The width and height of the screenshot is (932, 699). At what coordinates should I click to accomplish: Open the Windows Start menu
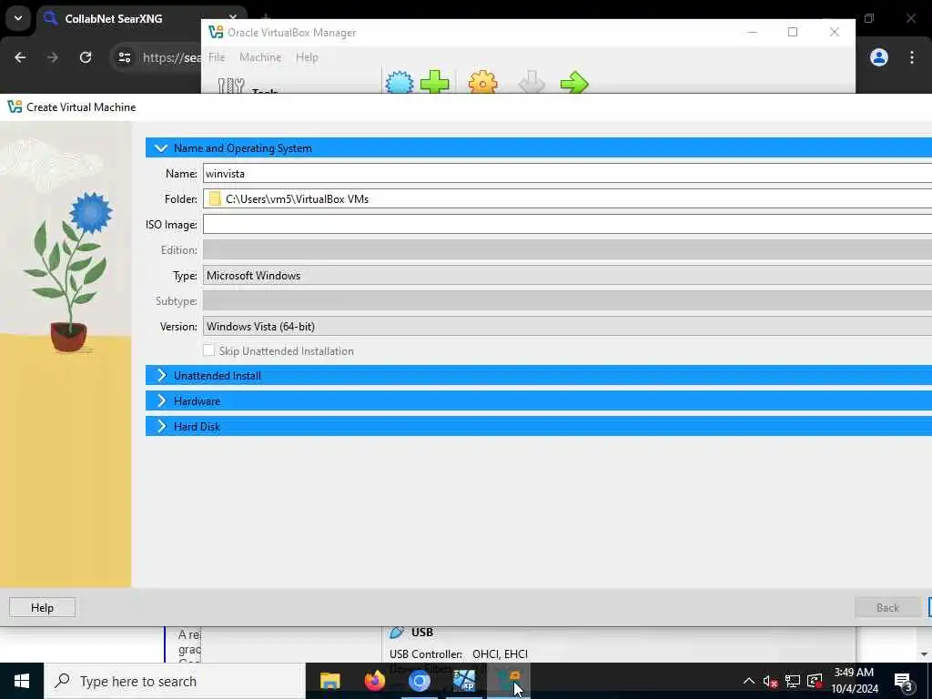pyautogui.click(x=22, y=681)
